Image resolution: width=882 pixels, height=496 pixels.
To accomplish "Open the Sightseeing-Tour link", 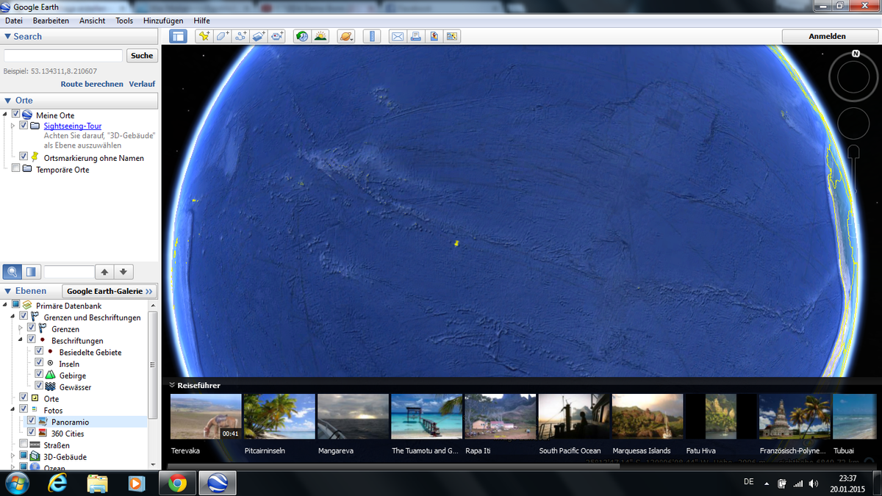I will pos(73,126).
